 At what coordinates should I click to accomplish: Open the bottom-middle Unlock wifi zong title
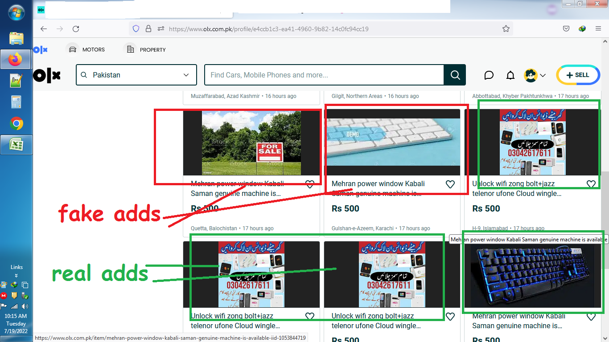point(376,321)
